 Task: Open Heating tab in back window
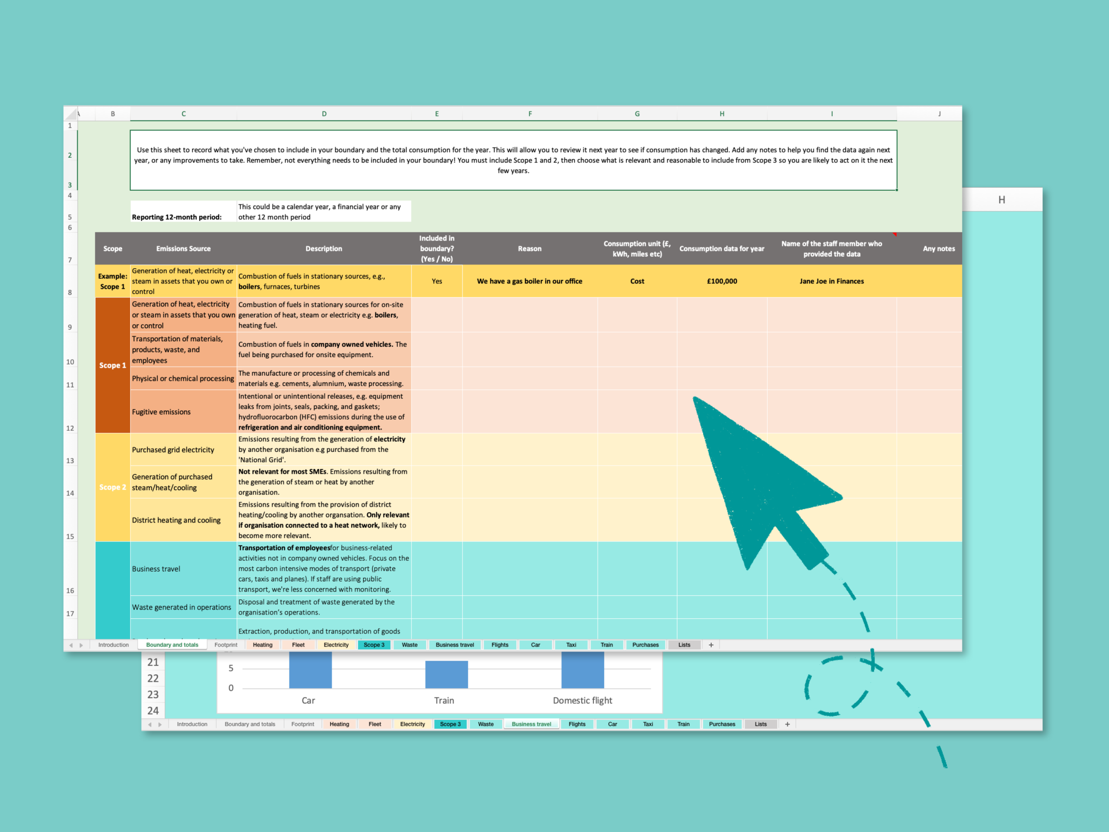click(340, 724)
